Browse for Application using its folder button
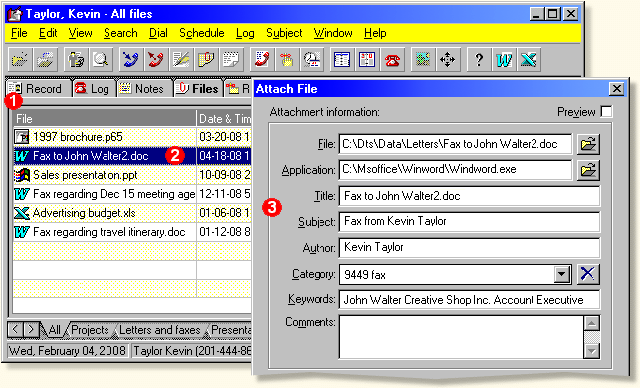640x388 pixels. (x=588, y=170)
